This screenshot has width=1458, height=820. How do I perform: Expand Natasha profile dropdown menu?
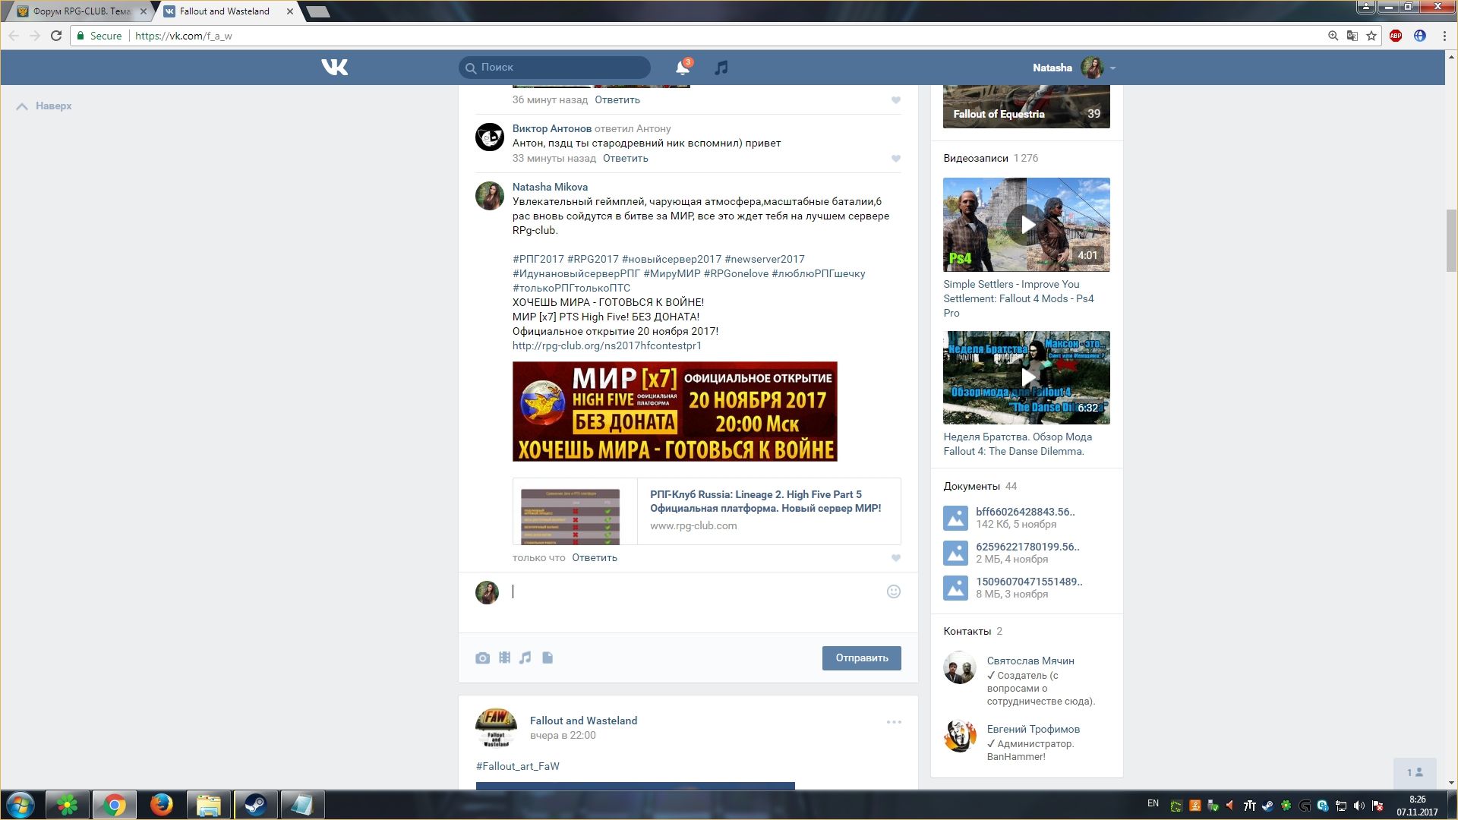tap(1112, 68)
